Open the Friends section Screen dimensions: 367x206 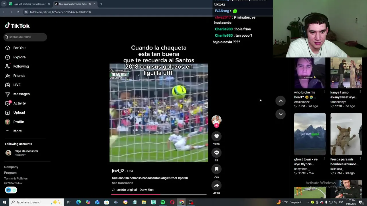point(15,76)
